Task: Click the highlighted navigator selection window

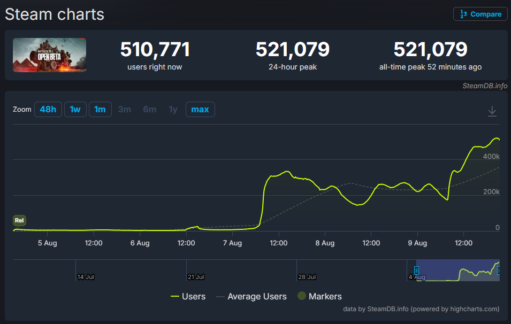Action: pyautogui.click(x=458, y=271)
